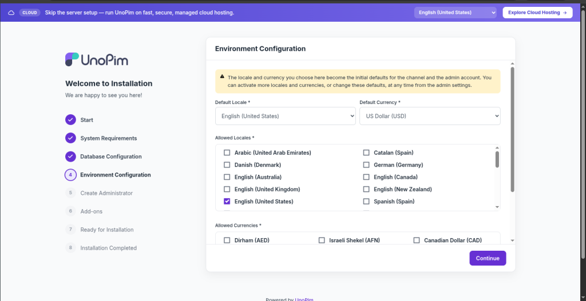Go to System Requirements step

(108, 138)
